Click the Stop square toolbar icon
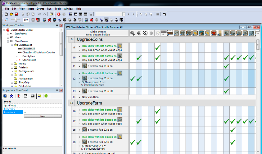The height and width of the screenshot is (154, 262). (158, 14)
